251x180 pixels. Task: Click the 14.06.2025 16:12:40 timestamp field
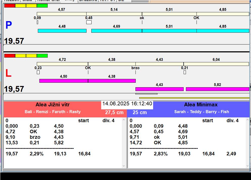[x=127, y=104]
